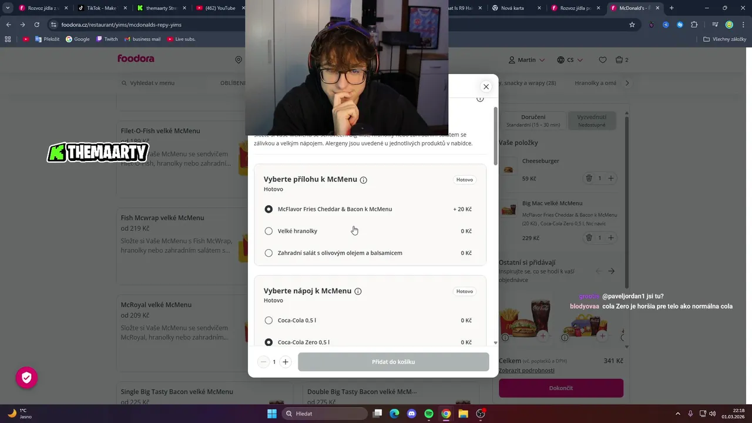The height and width of the screenshot is (423, 752).
Task: Click the foodora logo
Action: tap(136, 59)
